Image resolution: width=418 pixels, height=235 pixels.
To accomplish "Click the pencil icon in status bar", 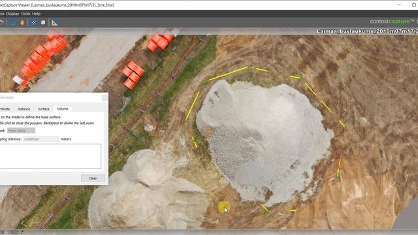I will [23, 232].
